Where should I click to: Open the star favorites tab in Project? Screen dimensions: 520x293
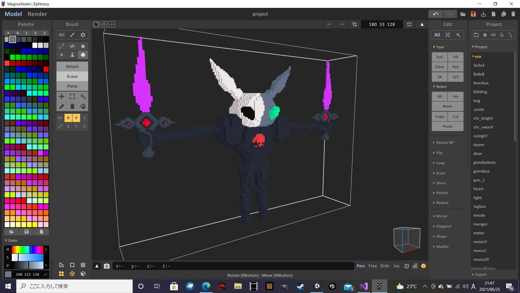pos(485,35)
